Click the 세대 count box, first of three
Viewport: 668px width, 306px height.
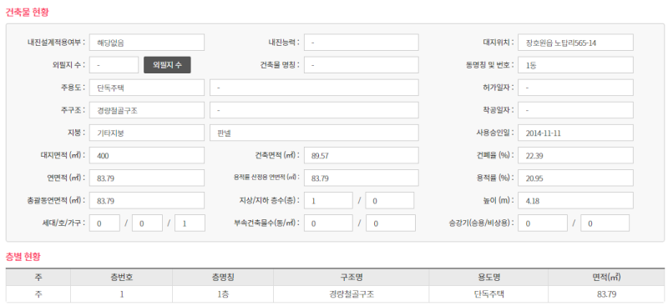[104, 223]
